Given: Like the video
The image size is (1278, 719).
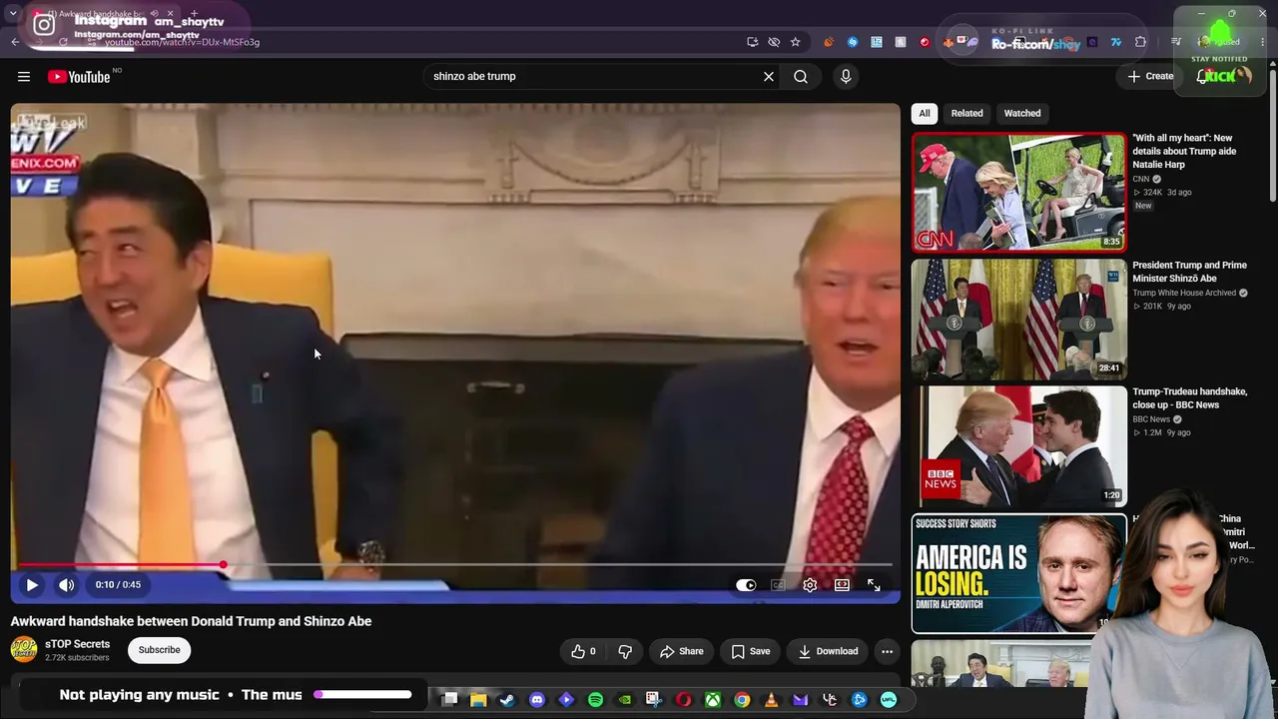Looking at the screenshot, I should pos(583,651).
